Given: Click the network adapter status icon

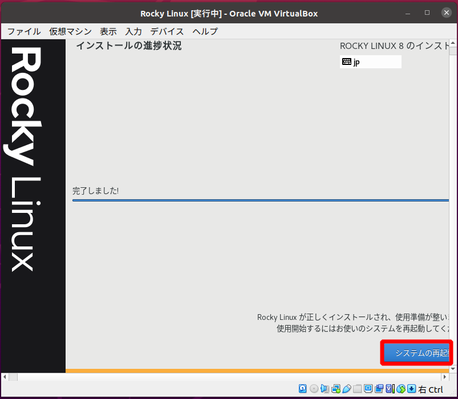Looking at the screenshot, I should click(x=336, y=389).
